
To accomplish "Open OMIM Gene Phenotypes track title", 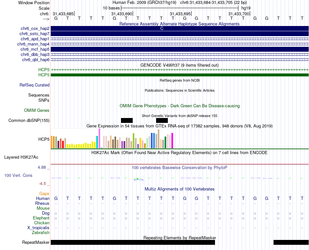I will click(x=180, y=106).
